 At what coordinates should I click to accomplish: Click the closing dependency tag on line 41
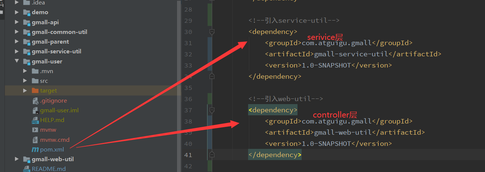tap(275, 155)
